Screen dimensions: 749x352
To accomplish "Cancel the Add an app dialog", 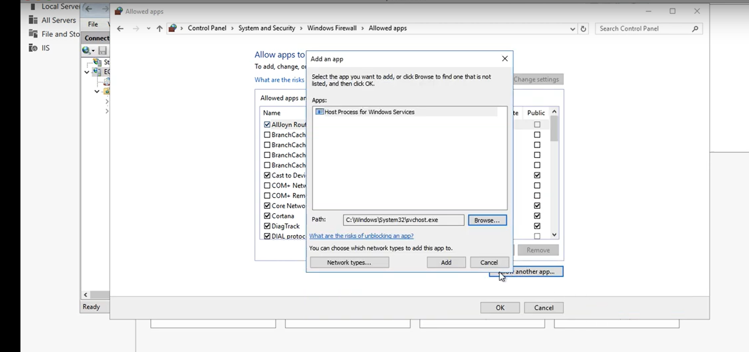I will 489,263.
